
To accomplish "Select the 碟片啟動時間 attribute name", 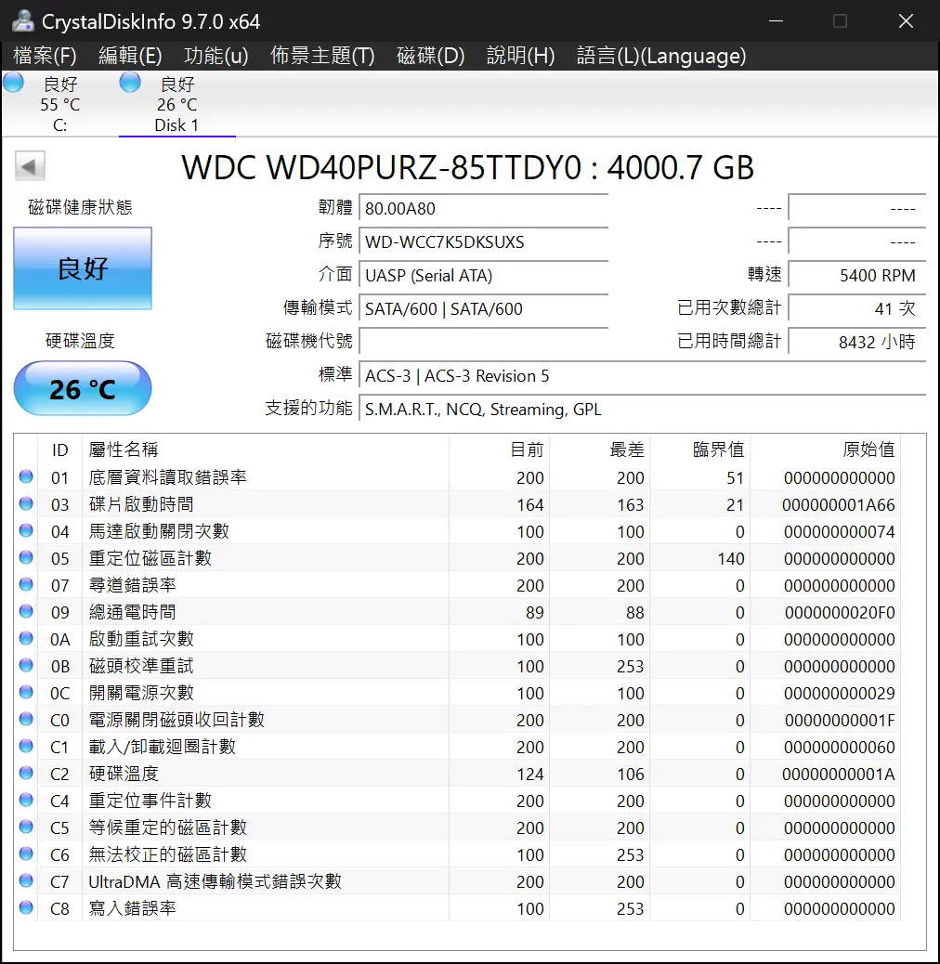I will coord(141,504).
